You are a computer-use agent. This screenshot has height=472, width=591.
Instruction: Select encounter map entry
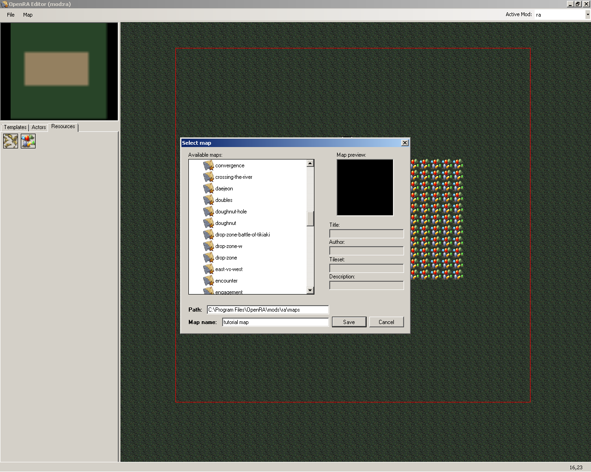click(x=226, y=281)
